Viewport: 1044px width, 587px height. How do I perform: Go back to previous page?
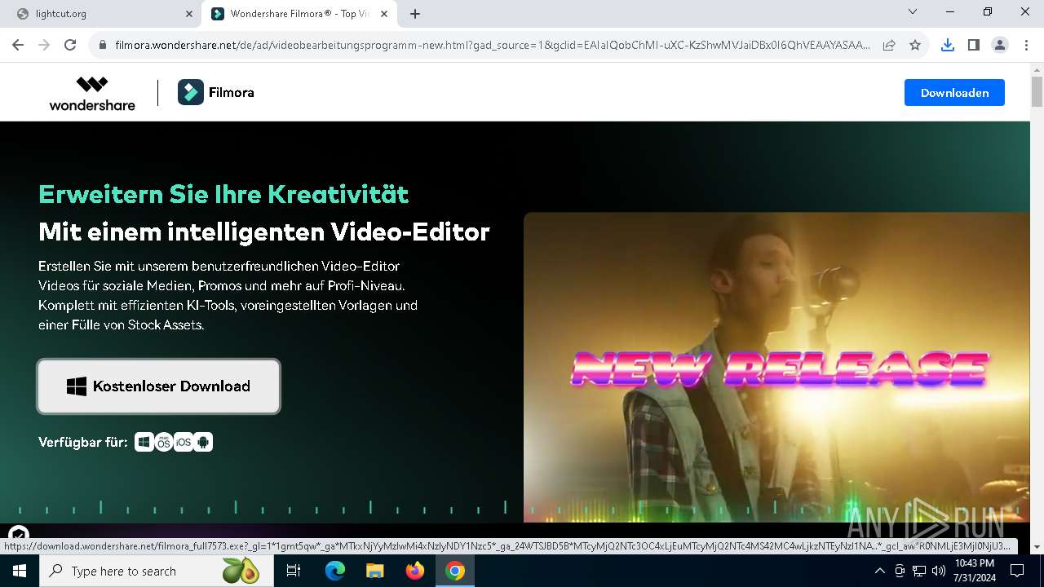(18, 46)
